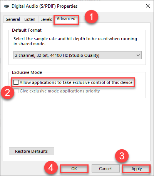
Task: Select the Advanced tab
Action: [x=66, y=19]
